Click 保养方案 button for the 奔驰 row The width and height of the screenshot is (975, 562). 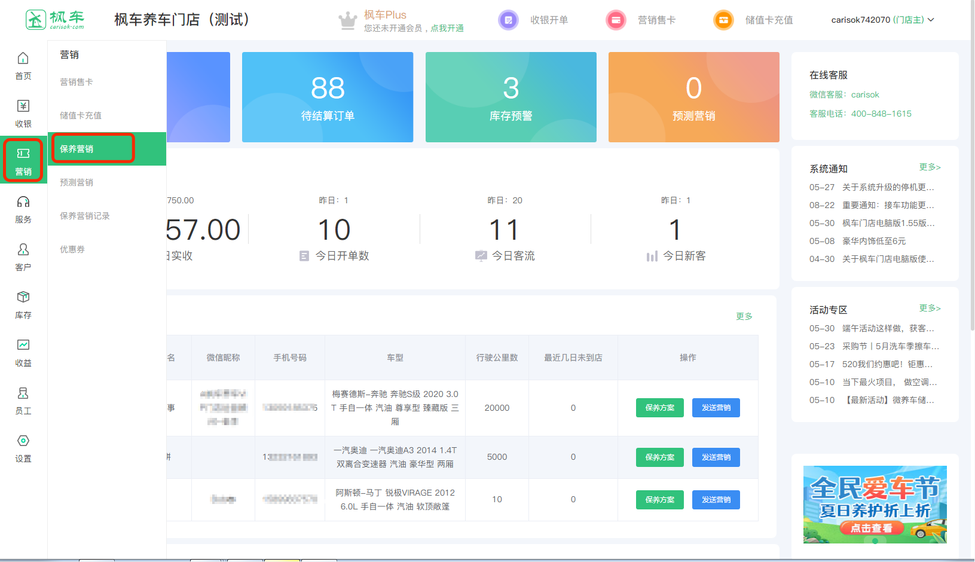click(659, 408)
